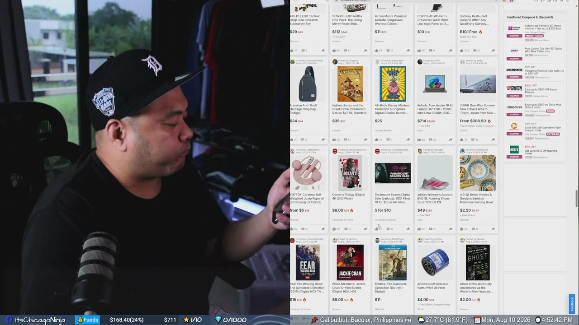The height and width of the screenshot is (325, 579).
Task: Open comments on the Indiana Jones deal
Action: click(346, 139)
